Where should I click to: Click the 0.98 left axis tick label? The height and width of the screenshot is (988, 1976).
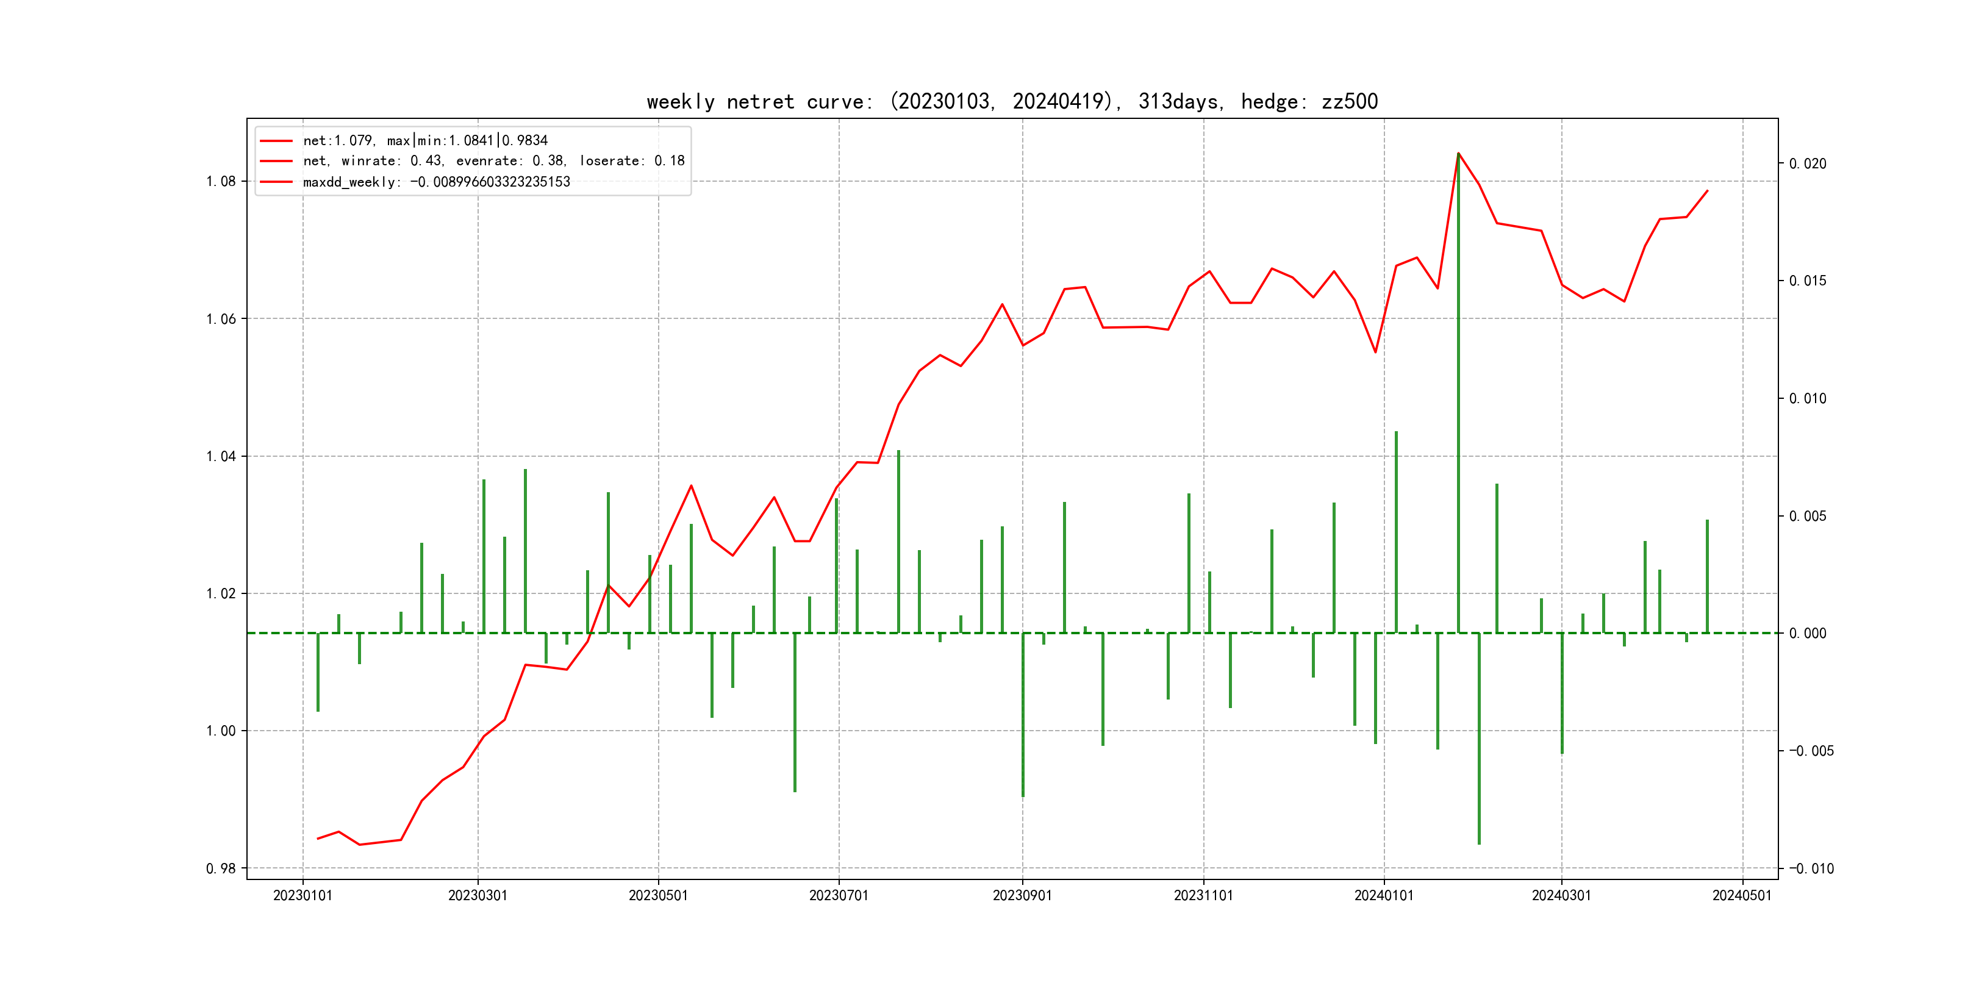pyautogui.click(x=221, y=868)
